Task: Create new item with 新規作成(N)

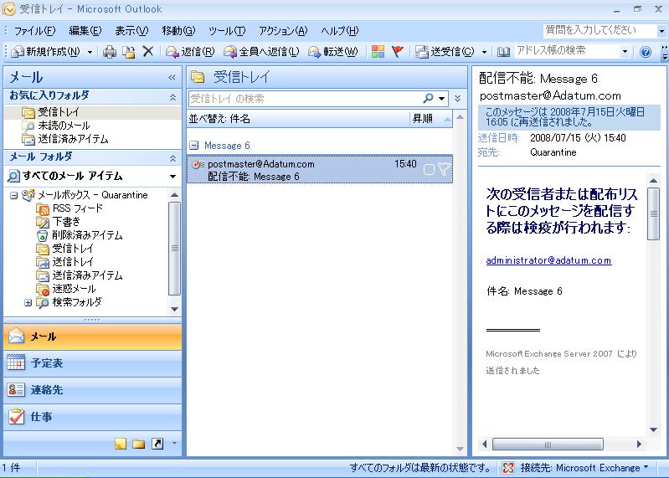Action: tap(45, 52)
